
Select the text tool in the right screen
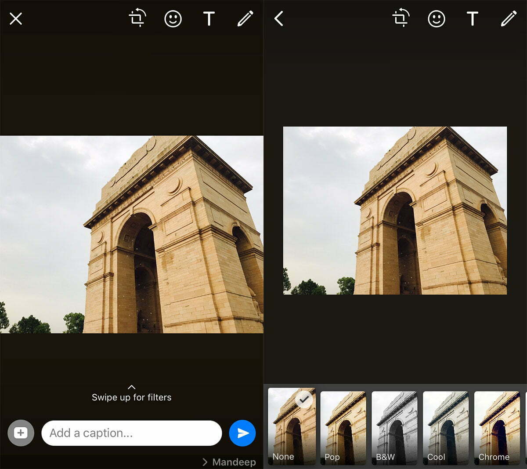(x=473, y=18)
